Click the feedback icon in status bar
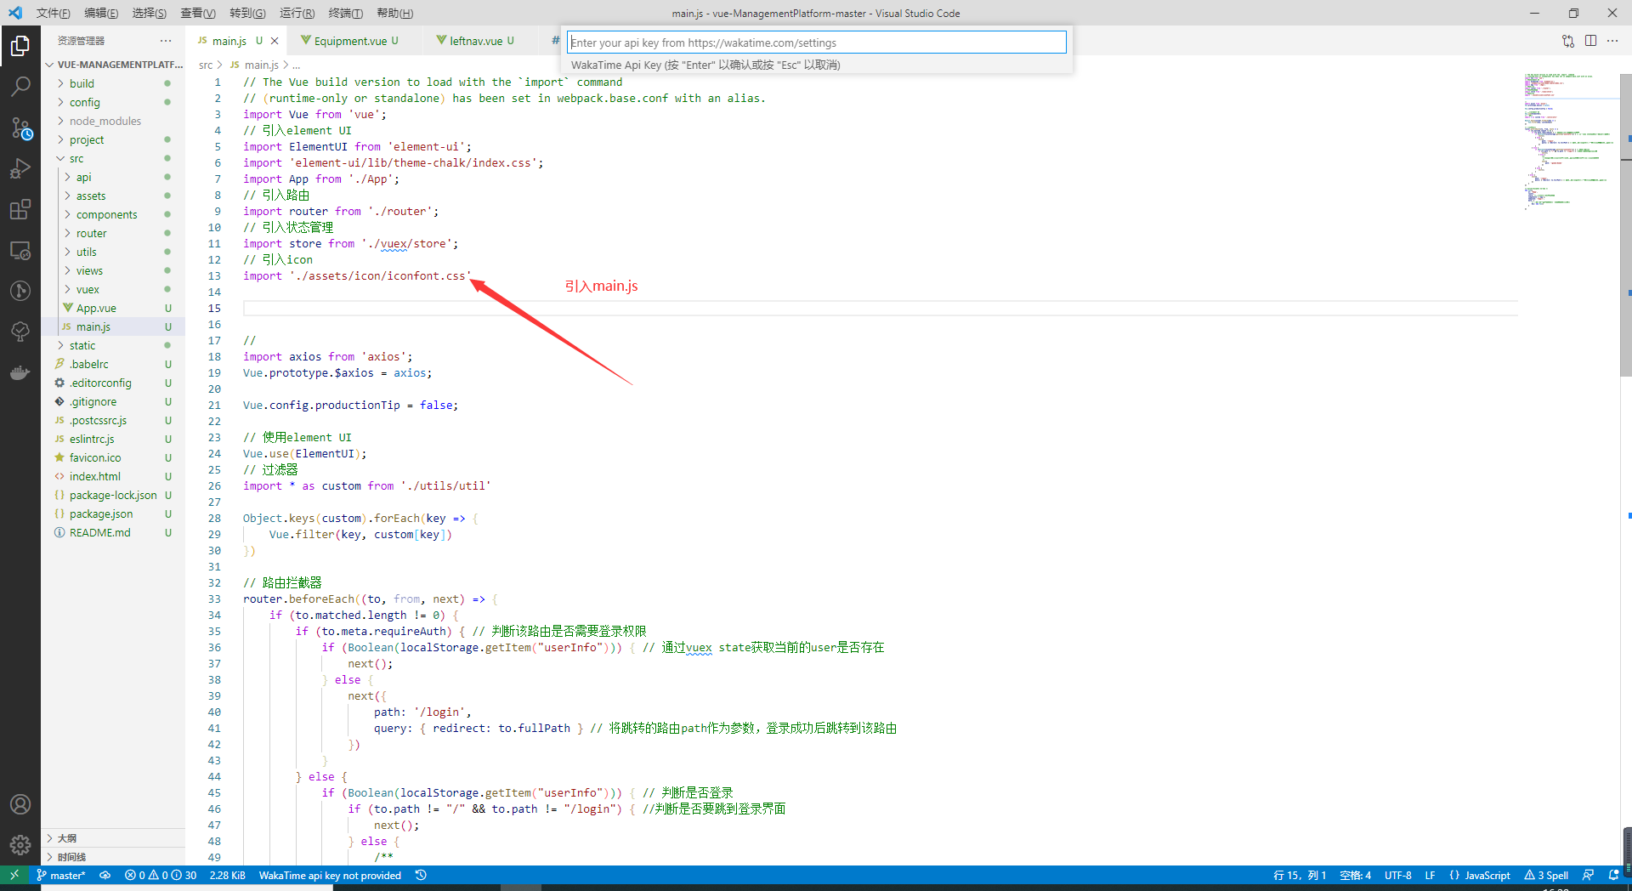Viewport: 1632px width, 891px height. [1588, 875]
